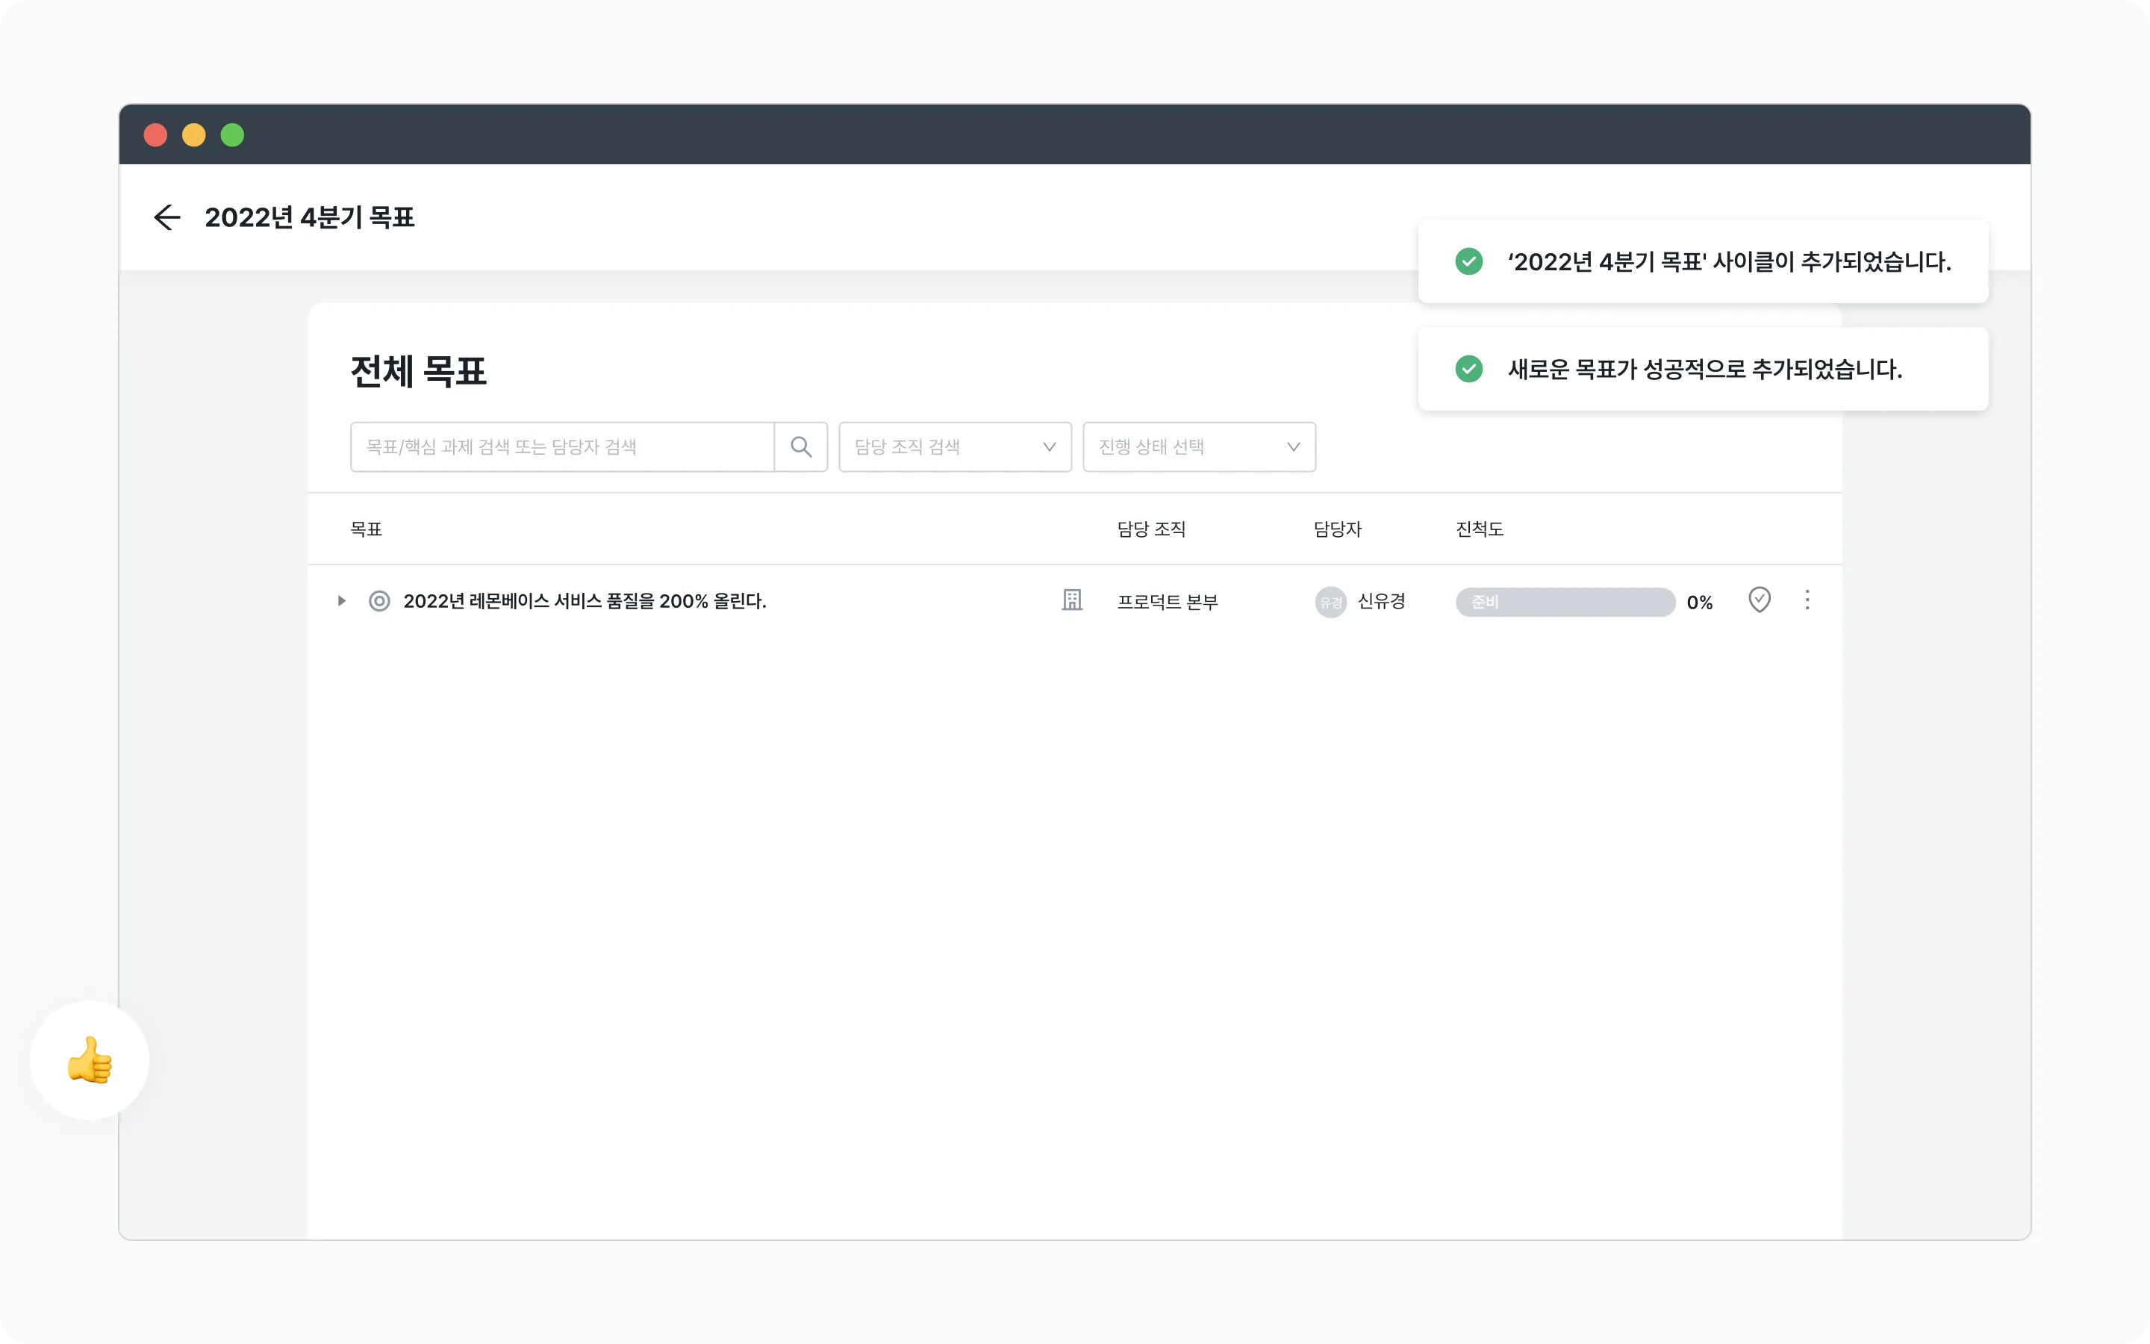This screenshot has width=2150, height=1344.
Task: Click the 진척도 column header
Action: 1479,529
